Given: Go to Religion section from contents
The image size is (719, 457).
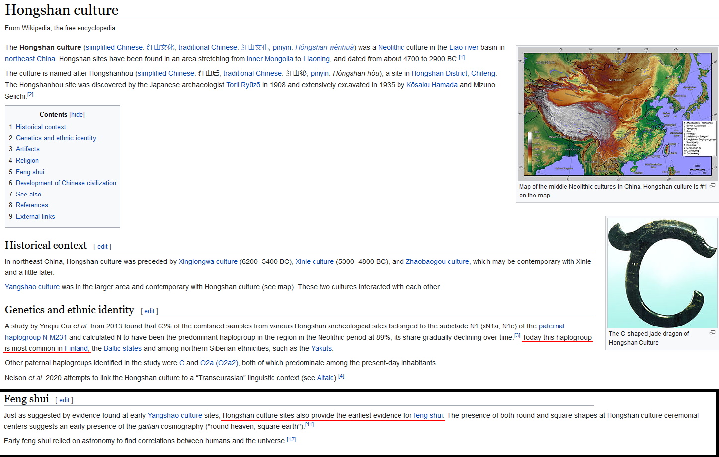Looking at the screenshot, I should coord(27,161).
